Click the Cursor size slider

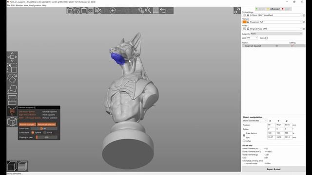tap(44, 128)
